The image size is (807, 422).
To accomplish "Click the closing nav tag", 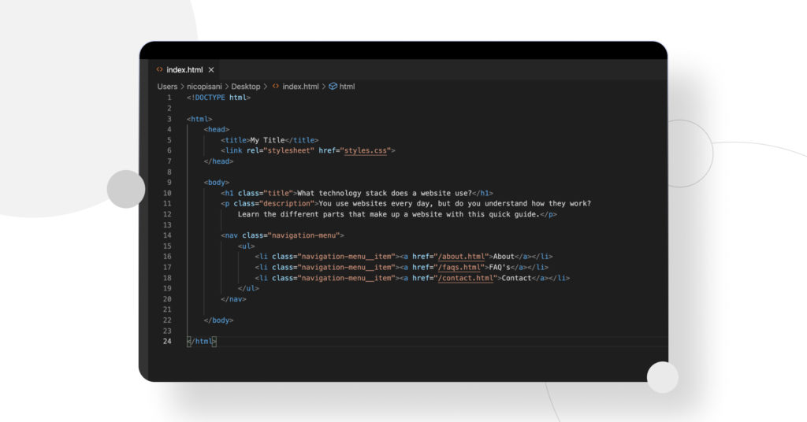I will pos(233,299).
